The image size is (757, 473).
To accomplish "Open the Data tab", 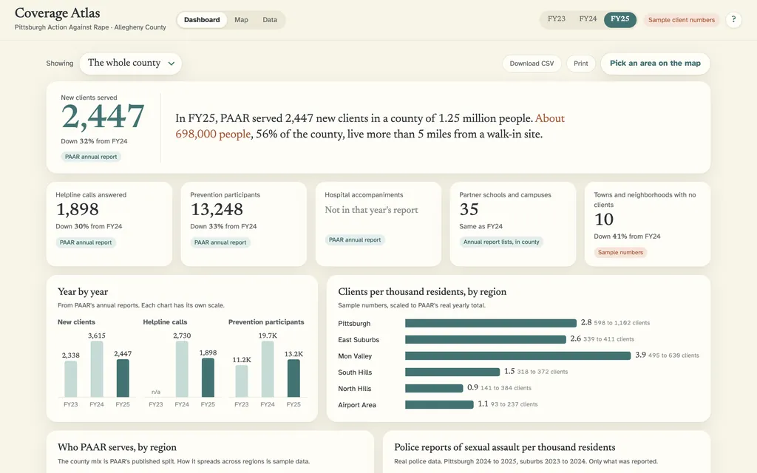I will 270,20.
